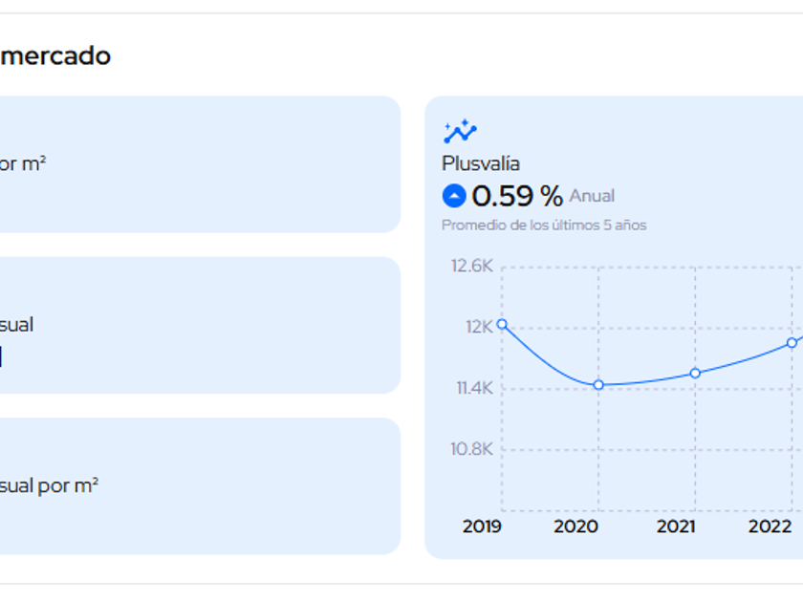803x602 pixels.
Task: Click the 0.59 % annual value
Action: (517, 196)
